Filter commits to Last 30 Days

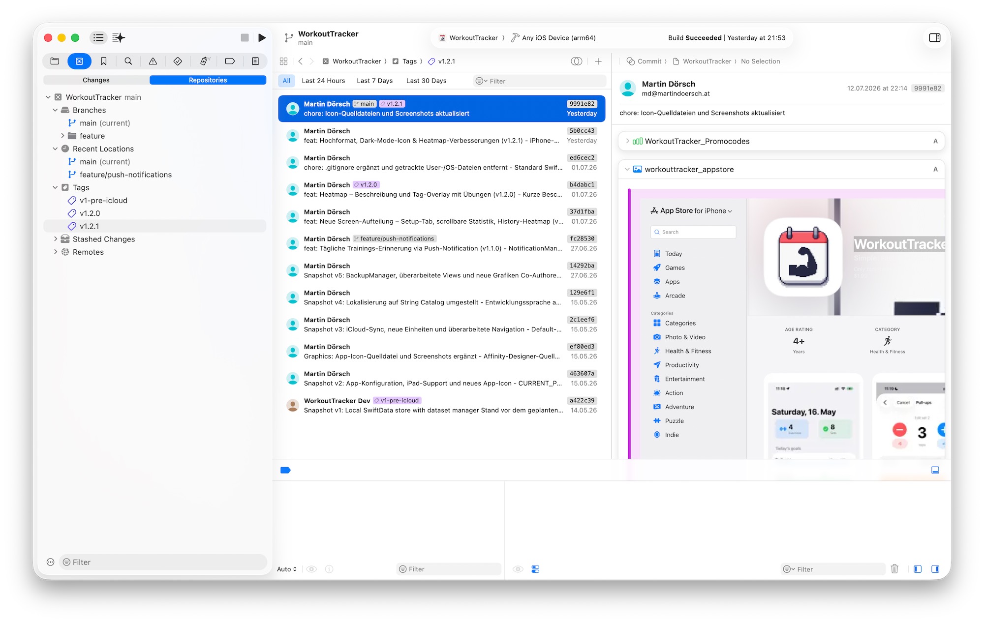click(427, 81)
